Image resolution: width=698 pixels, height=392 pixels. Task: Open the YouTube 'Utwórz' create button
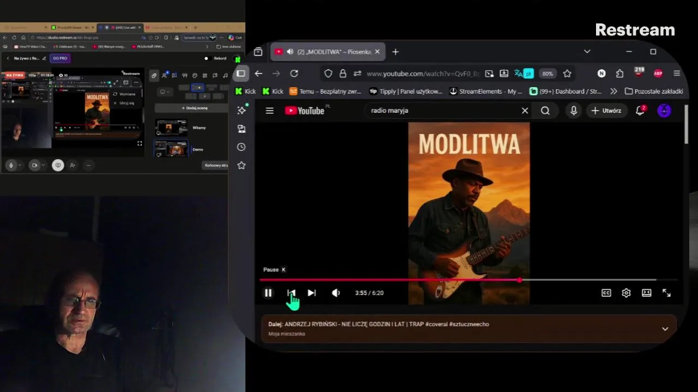606,111
